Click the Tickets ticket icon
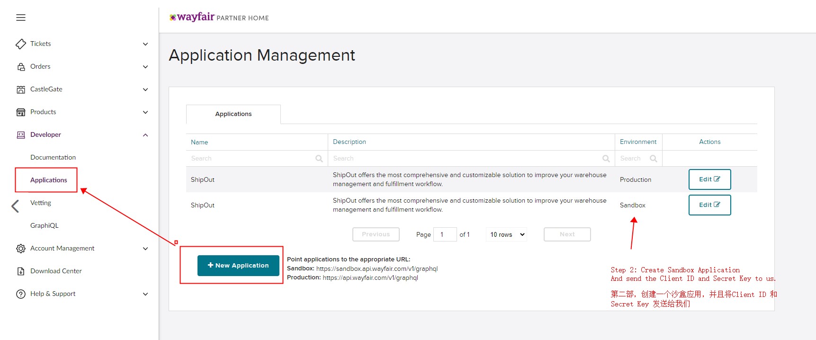Image resolution: width=816 pixels, height=340 pixels. click(21, 44)
